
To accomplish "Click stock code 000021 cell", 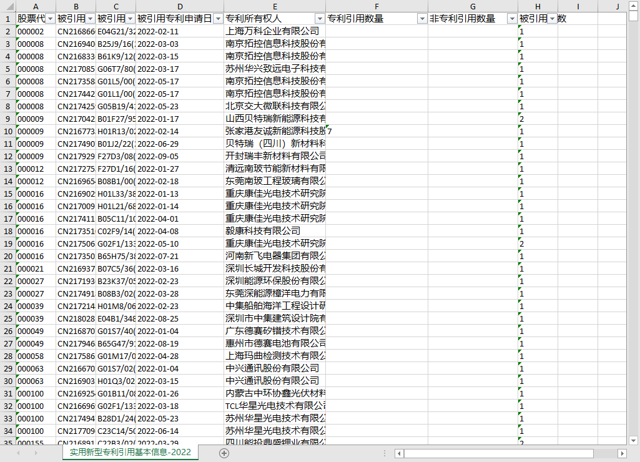I will 36,268.
